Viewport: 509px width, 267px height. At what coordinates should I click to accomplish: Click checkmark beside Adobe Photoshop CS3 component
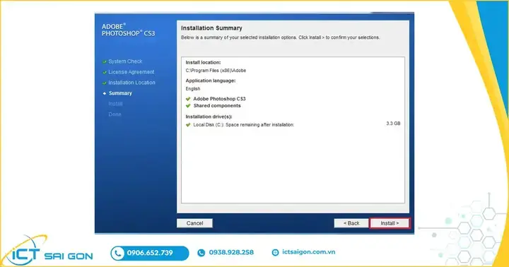pyautogui.click(x=188, y=99)
